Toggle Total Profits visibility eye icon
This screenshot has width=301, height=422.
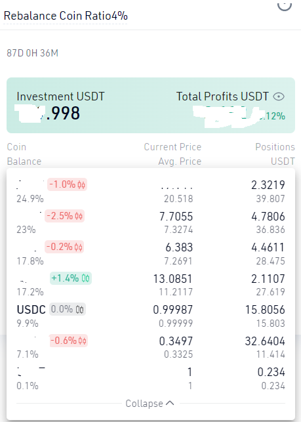(279, 96)
